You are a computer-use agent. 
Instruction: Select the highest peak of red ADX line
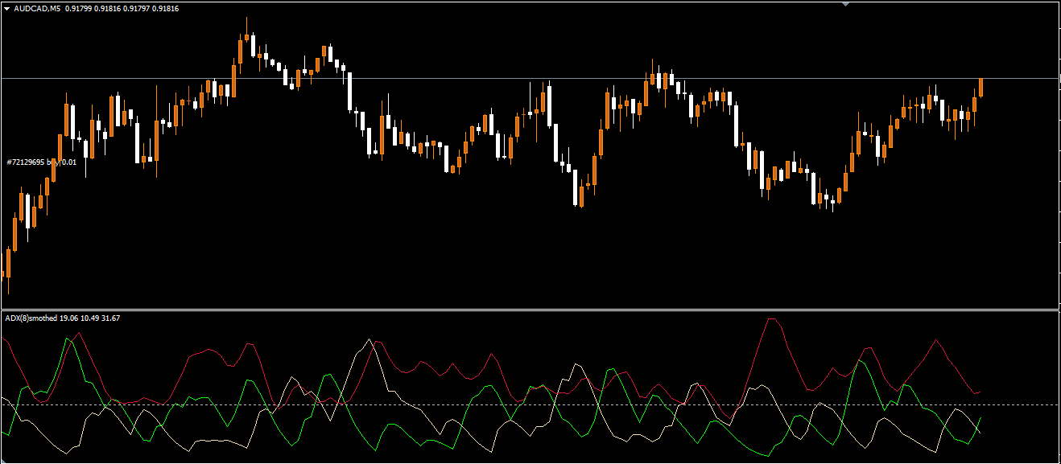tap(772, 319)
